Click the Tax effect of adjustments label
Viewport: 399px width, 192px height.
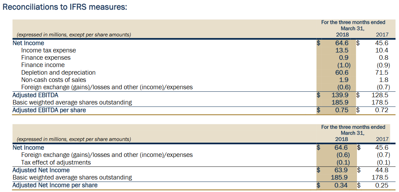coord(56,162)
